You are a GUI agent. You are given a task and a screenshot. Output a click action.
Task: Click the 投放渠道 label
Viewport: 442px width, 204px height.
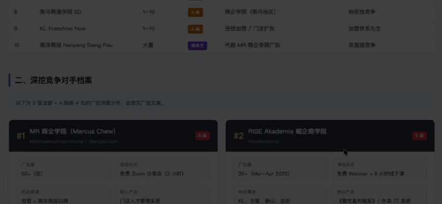pos(30,192)
